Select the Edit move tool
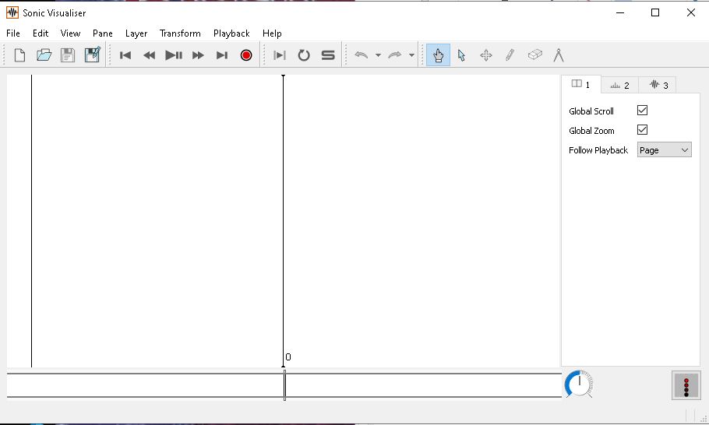Image resolution: width=709 pixels, height=425 pixels. [x=485, y=55]
